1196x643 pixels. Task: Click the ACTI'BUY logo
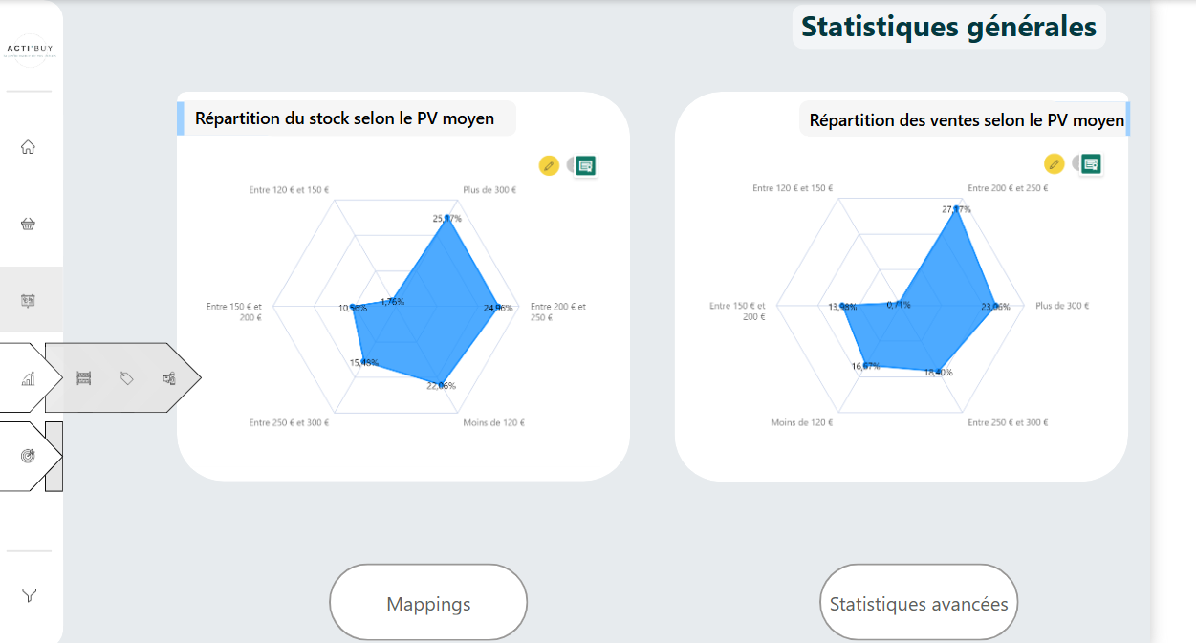tap(31, 50)
